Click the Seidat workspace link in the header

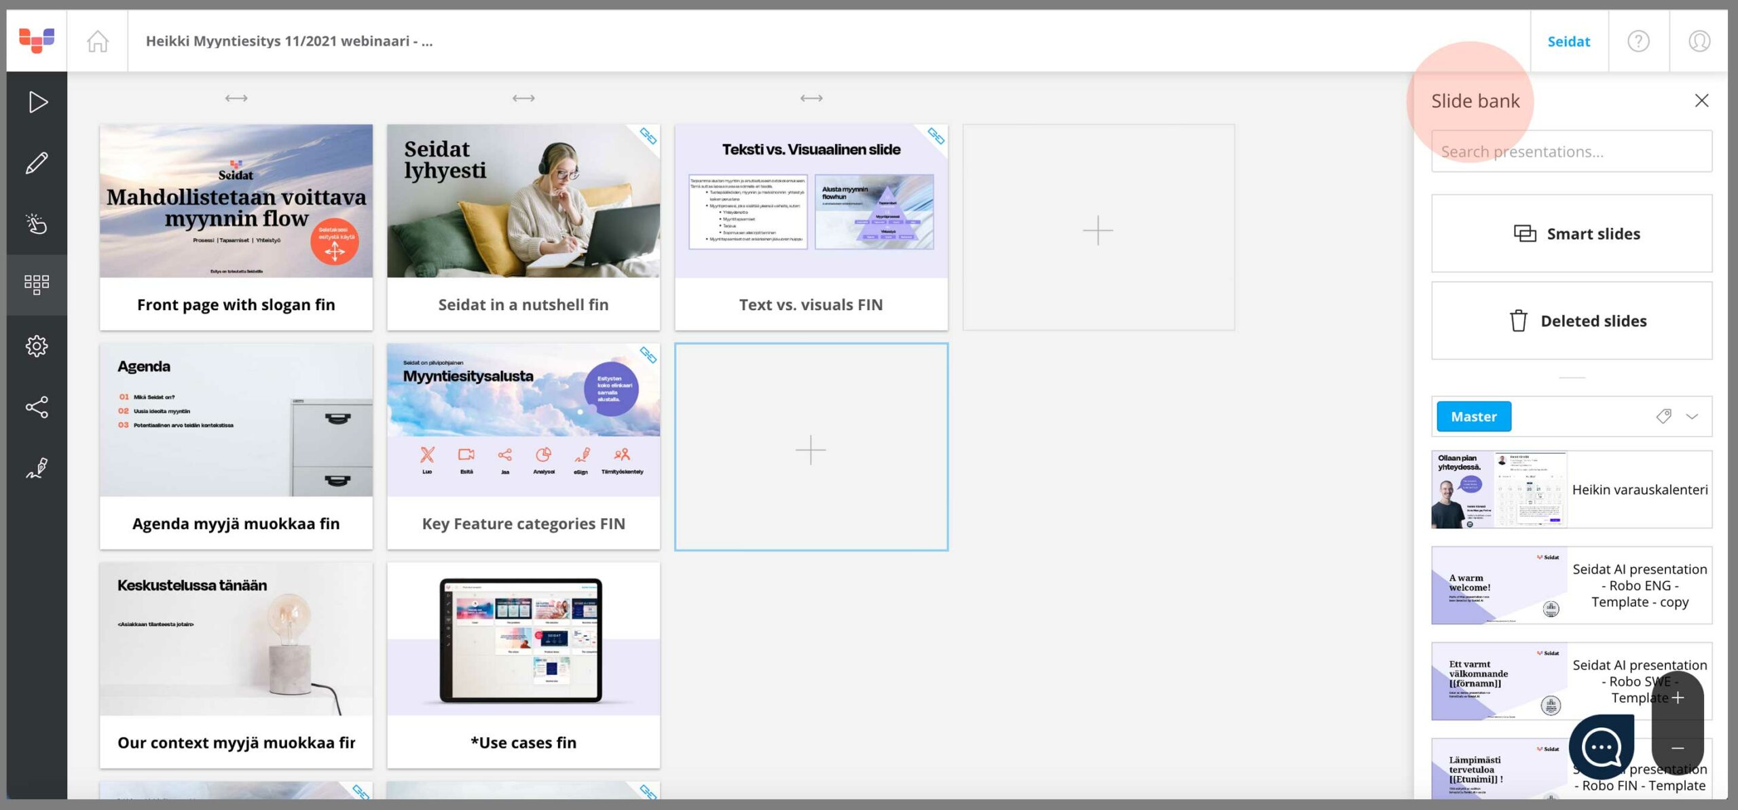point(1568,41)
